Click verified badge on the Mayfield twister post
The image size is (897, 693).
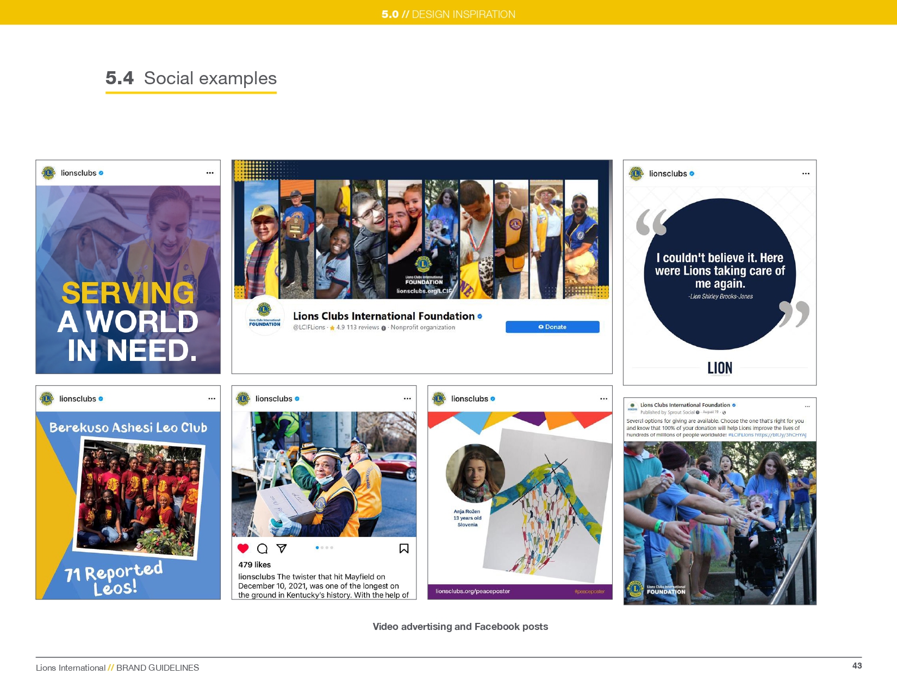(x=297, y=399)
